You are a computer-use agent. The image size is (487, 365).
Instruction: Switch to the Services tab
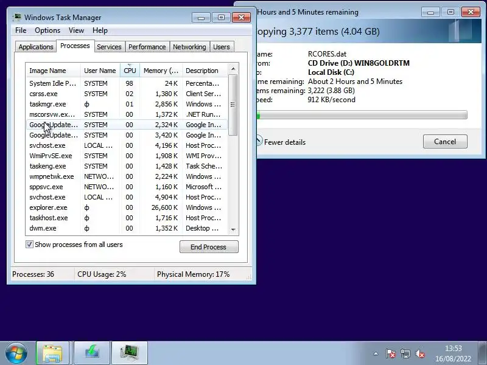(109, 47)
